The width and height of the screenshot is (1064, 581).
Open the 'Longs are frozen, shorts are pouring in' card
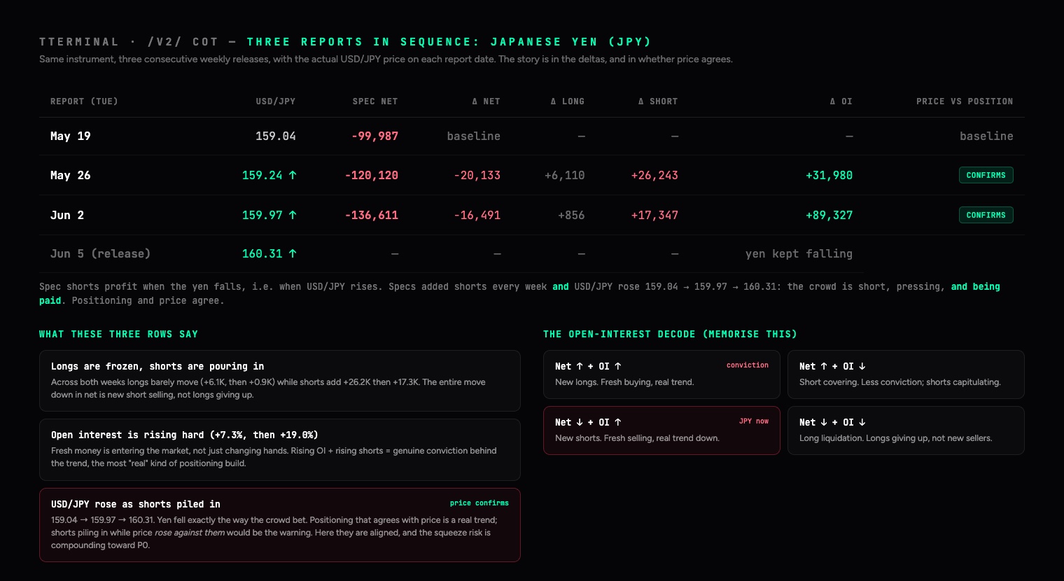click(x=280, y=381)
